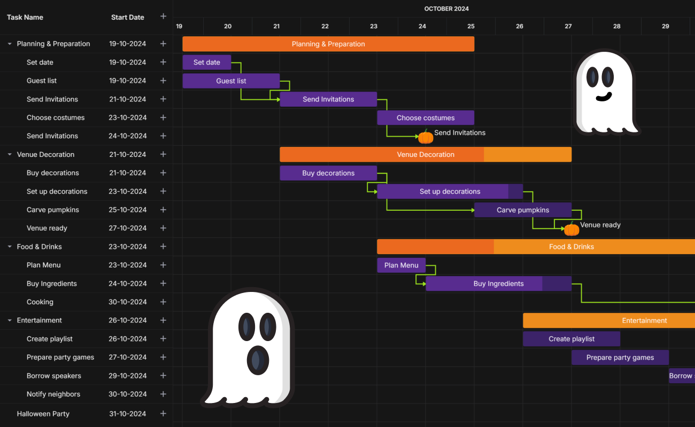Click plus icon on Food & Drinks row
The width and height of the screenshot is (695, 427).
[x=163, y=246]
